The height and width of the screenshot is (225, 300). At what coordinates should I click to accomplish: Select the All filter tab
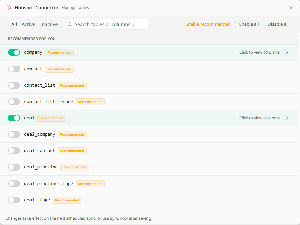14,24
